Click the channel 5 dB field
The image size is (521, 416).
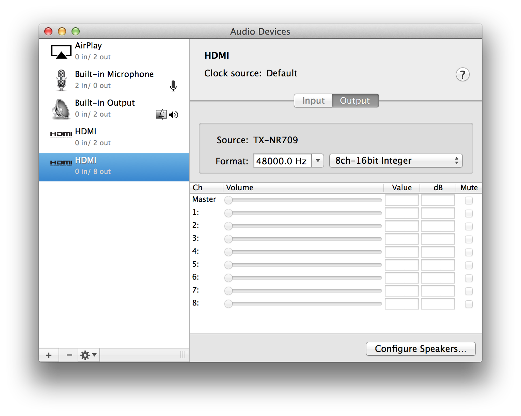pyautogui.click(x=438, y=265)
